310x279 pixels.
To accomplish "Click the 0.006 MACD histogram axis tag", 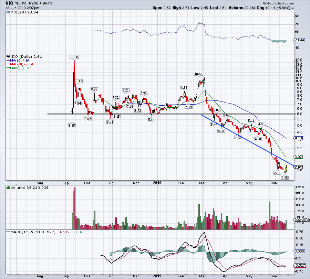I will click(x=299, y=251).
